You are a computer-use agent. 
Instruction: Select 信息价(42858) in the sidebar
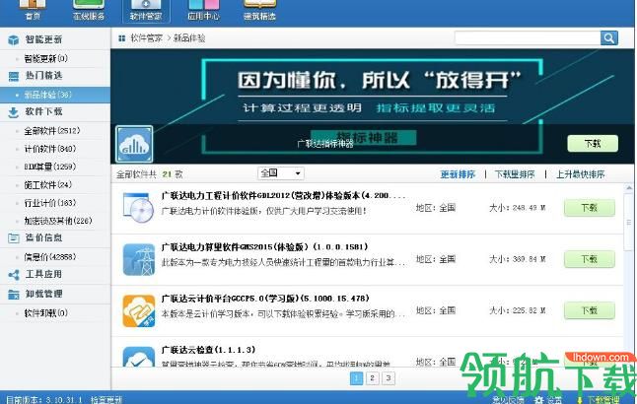click(49, 257)
